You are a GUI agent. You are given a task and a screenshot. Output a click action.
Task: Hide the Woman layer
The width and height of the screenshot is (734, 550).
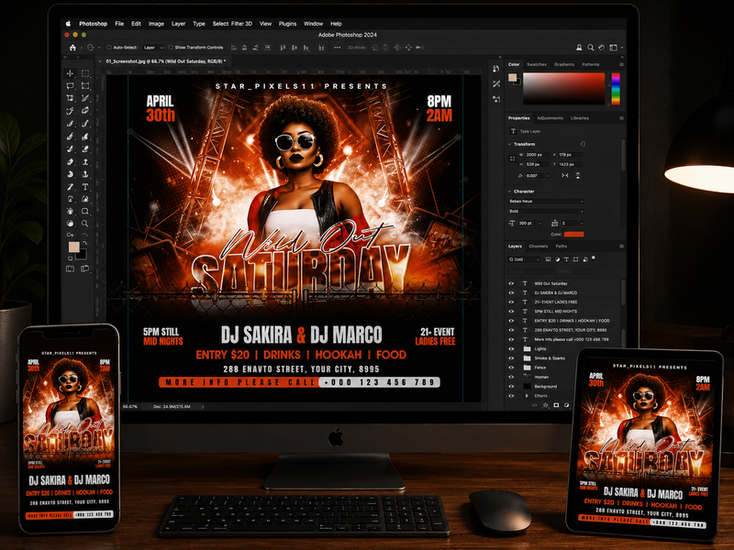[x=511, y=377]
